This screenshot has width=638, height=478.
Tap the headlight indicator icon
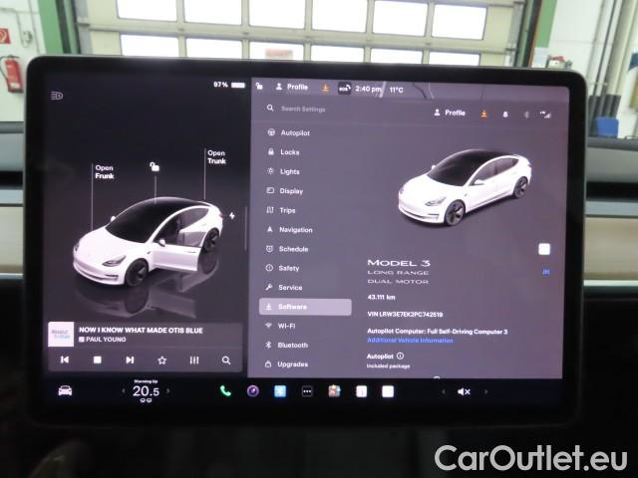click(x=57, y=96)
